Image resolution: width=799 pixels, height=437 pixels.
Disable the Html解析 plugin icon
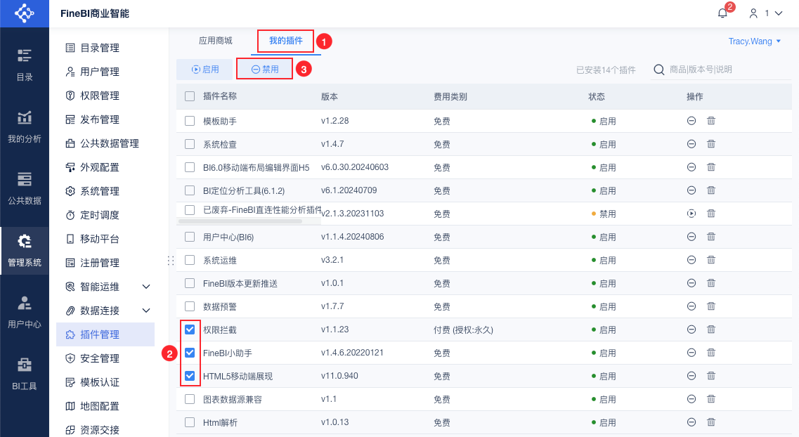coord(691,422)
